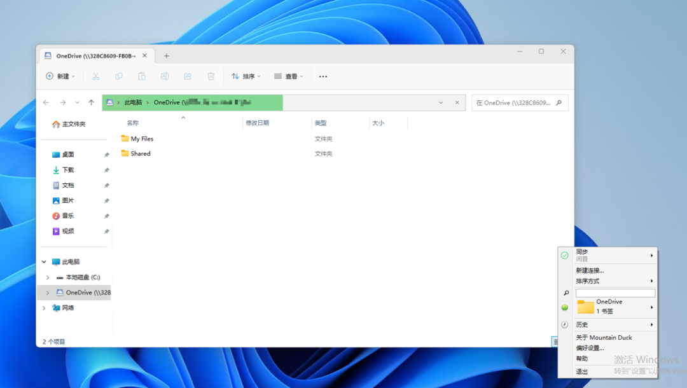Select the My Files folder

click(137, 139)
